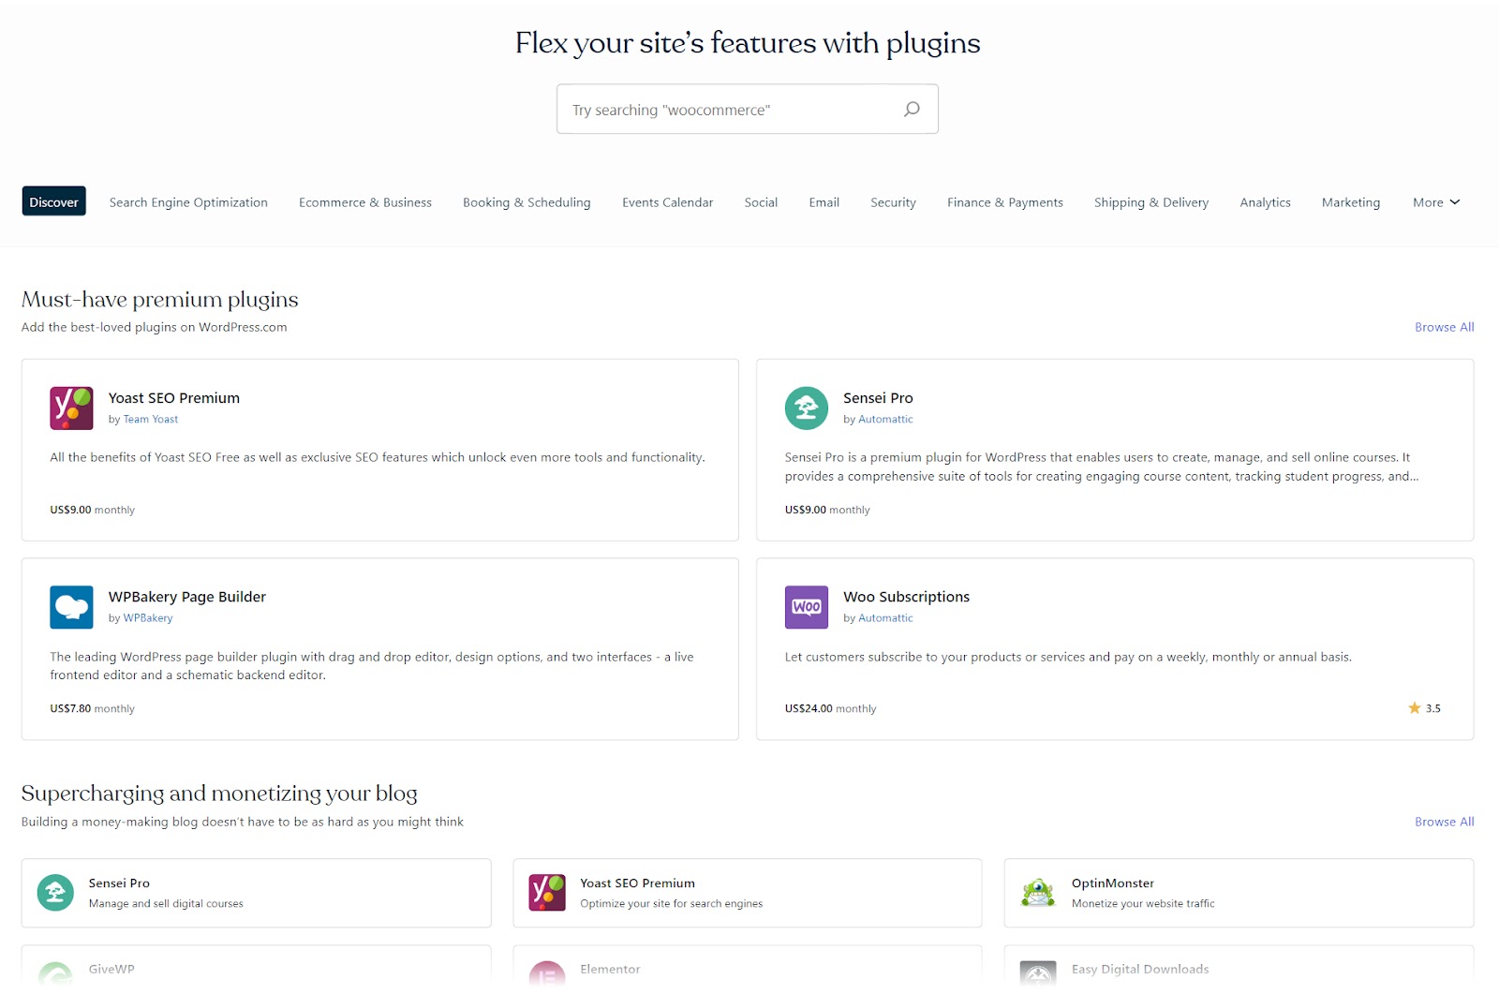Browse all must-have premium plugins
Viewport: 1499px width, 994px height.
click(x=1444, y=327)
